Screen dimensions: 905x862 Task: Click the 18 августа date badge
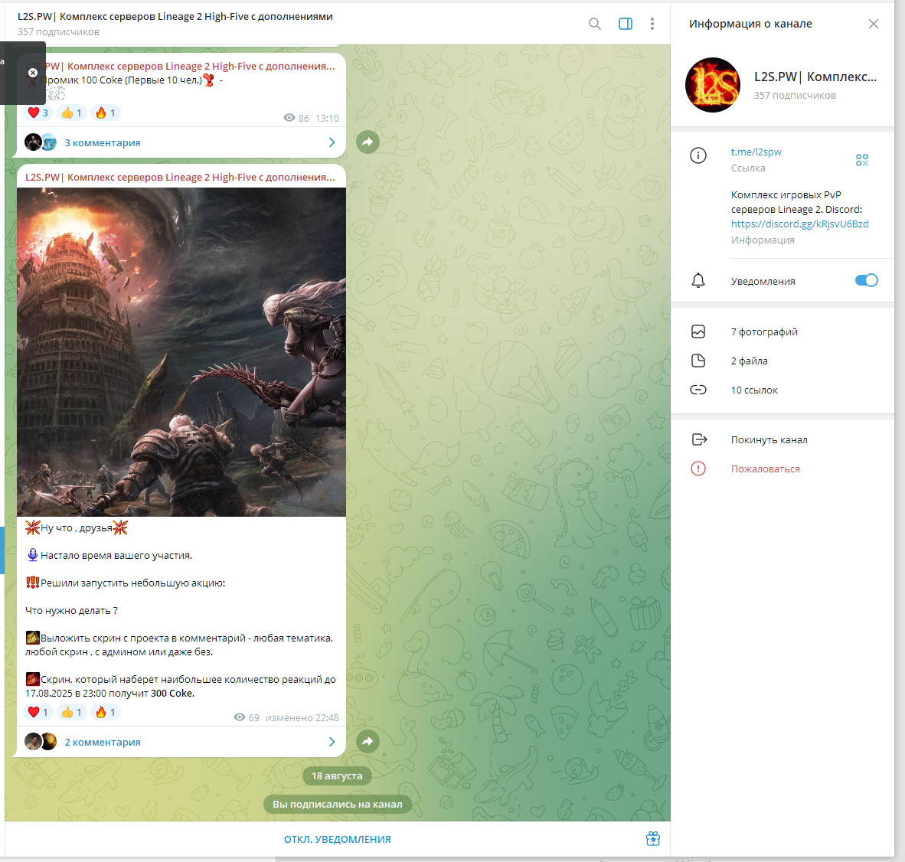click(337, 776)
